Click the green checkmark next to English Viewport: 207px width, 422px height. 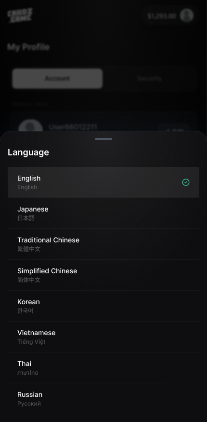[186, 183]
